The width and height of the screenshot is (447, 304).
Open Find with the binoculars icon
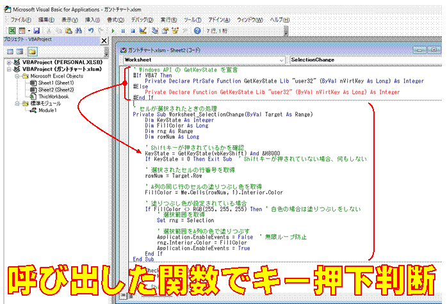[78, 31]
